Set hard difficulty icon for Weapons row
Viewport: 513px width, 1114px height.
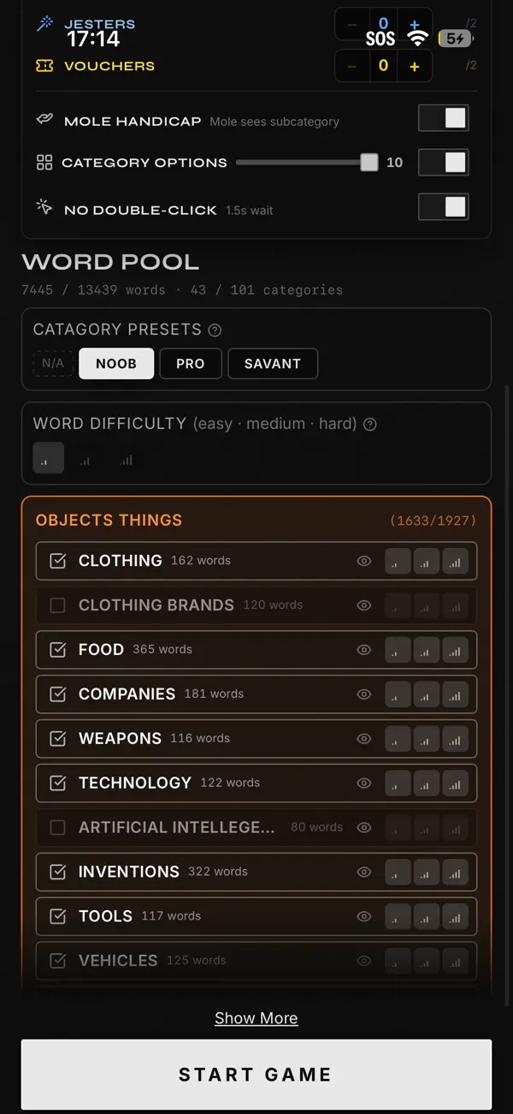456,739
